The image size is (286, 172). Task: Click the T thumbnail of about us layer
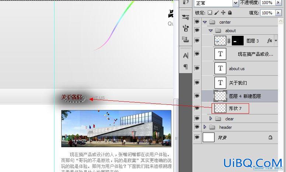[x=220, y=68]
